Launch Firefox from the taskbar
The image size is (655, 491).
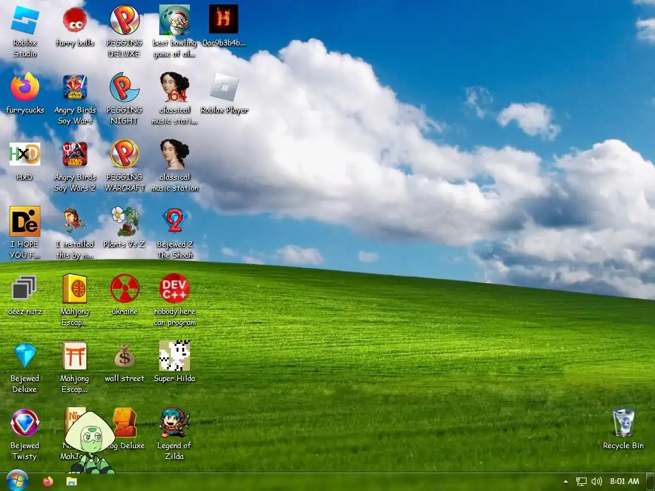click(x=48, y=481)
